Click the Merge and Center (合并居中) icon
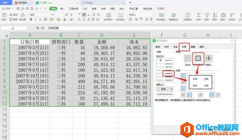The image size is (242, 140). [x=109, y=15]
